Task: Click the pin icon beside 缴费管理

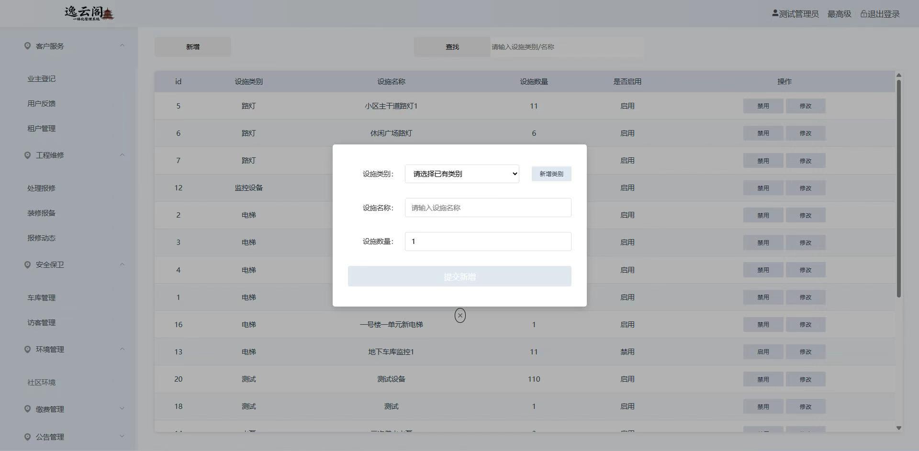Action: click(27, 409)
